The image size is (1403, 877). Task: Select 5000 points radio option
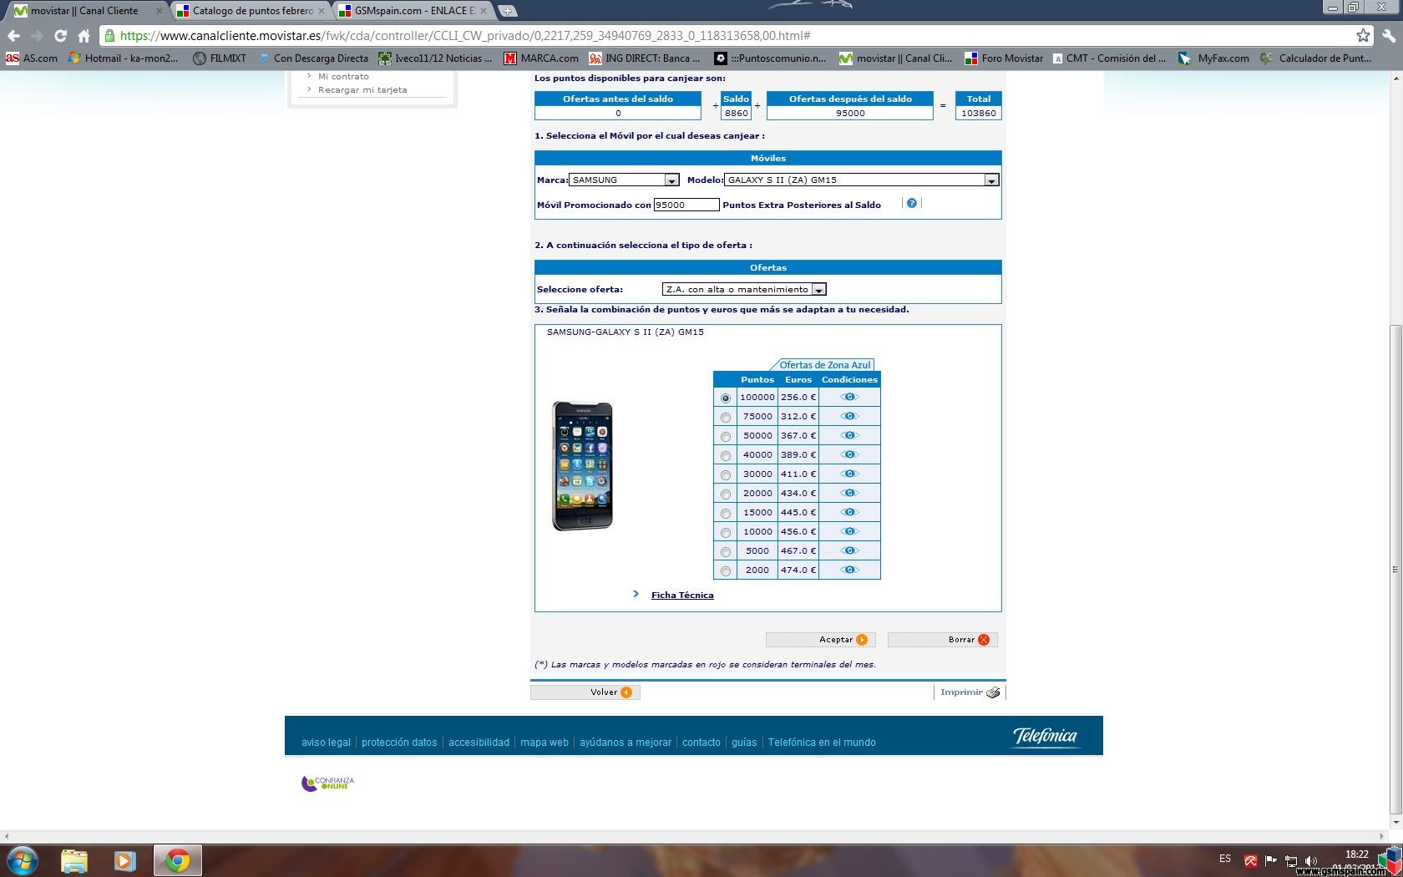pos(725,552)
